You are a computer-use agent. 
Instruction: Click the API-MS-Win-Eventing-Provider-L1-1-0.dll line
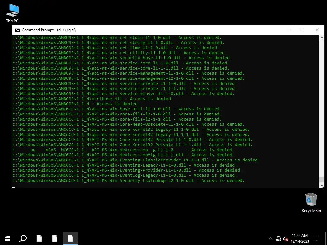point(127,170)
